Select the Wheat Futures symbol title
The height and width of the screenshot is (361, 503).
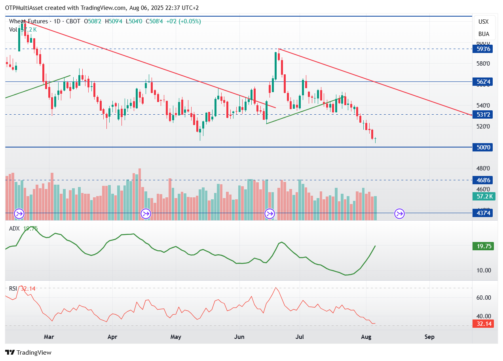tap(28, 21)
